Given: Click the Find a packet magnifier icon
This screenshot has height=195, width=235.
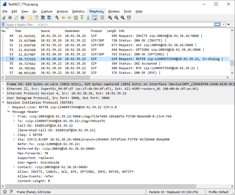Looking at the screenshot, I should point(57,18).
